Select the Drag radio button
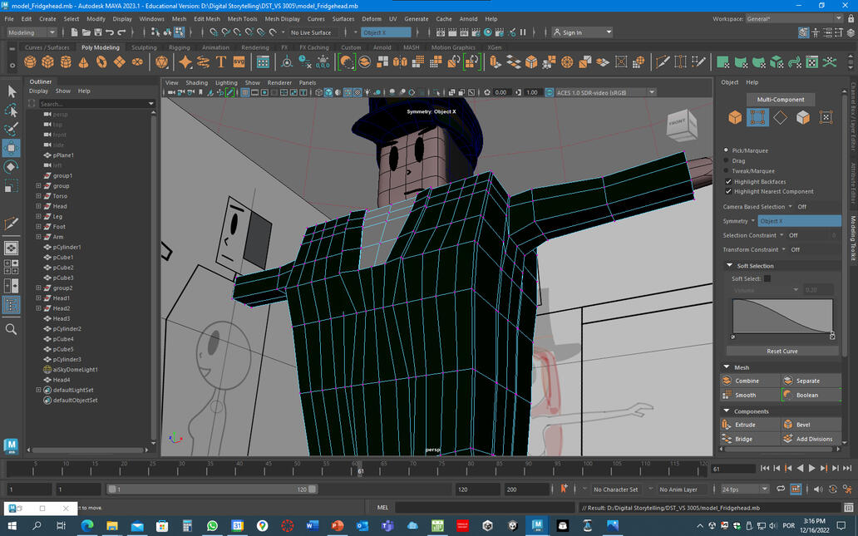Viewport: 858px width, 536px height. (x=726, y=160)
